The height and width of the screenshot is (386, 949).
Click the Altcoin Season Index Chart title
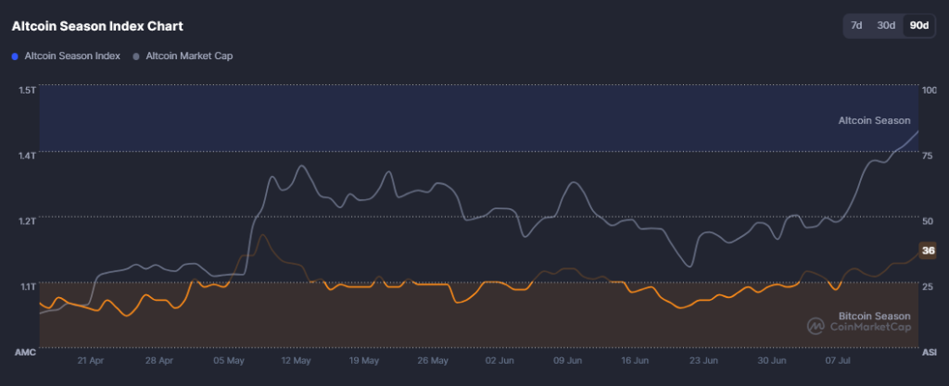(97, 27)
